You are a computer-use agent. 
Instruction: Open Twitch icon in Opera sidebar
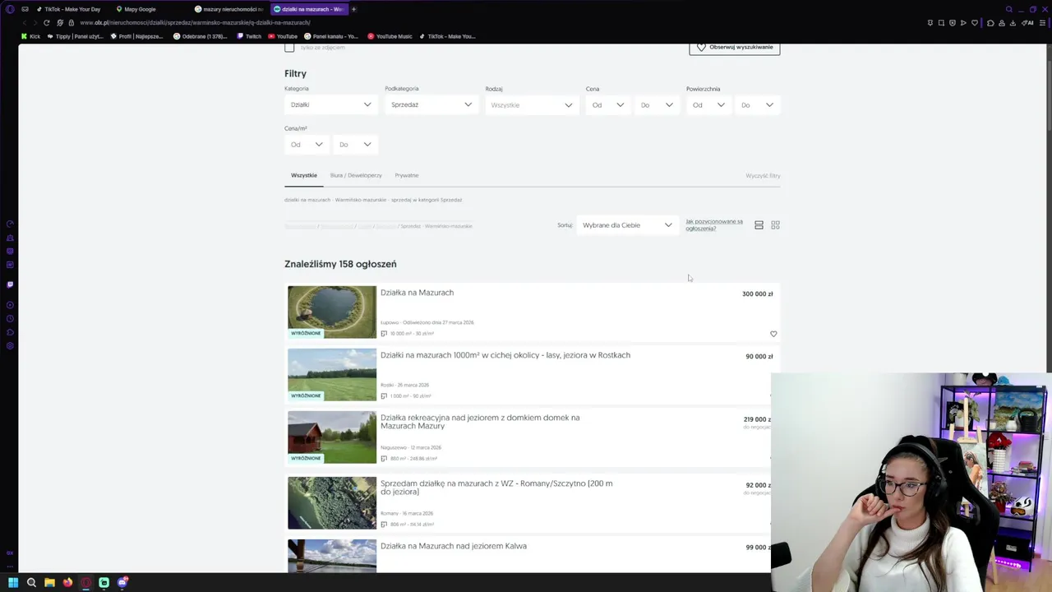[10, 284]
